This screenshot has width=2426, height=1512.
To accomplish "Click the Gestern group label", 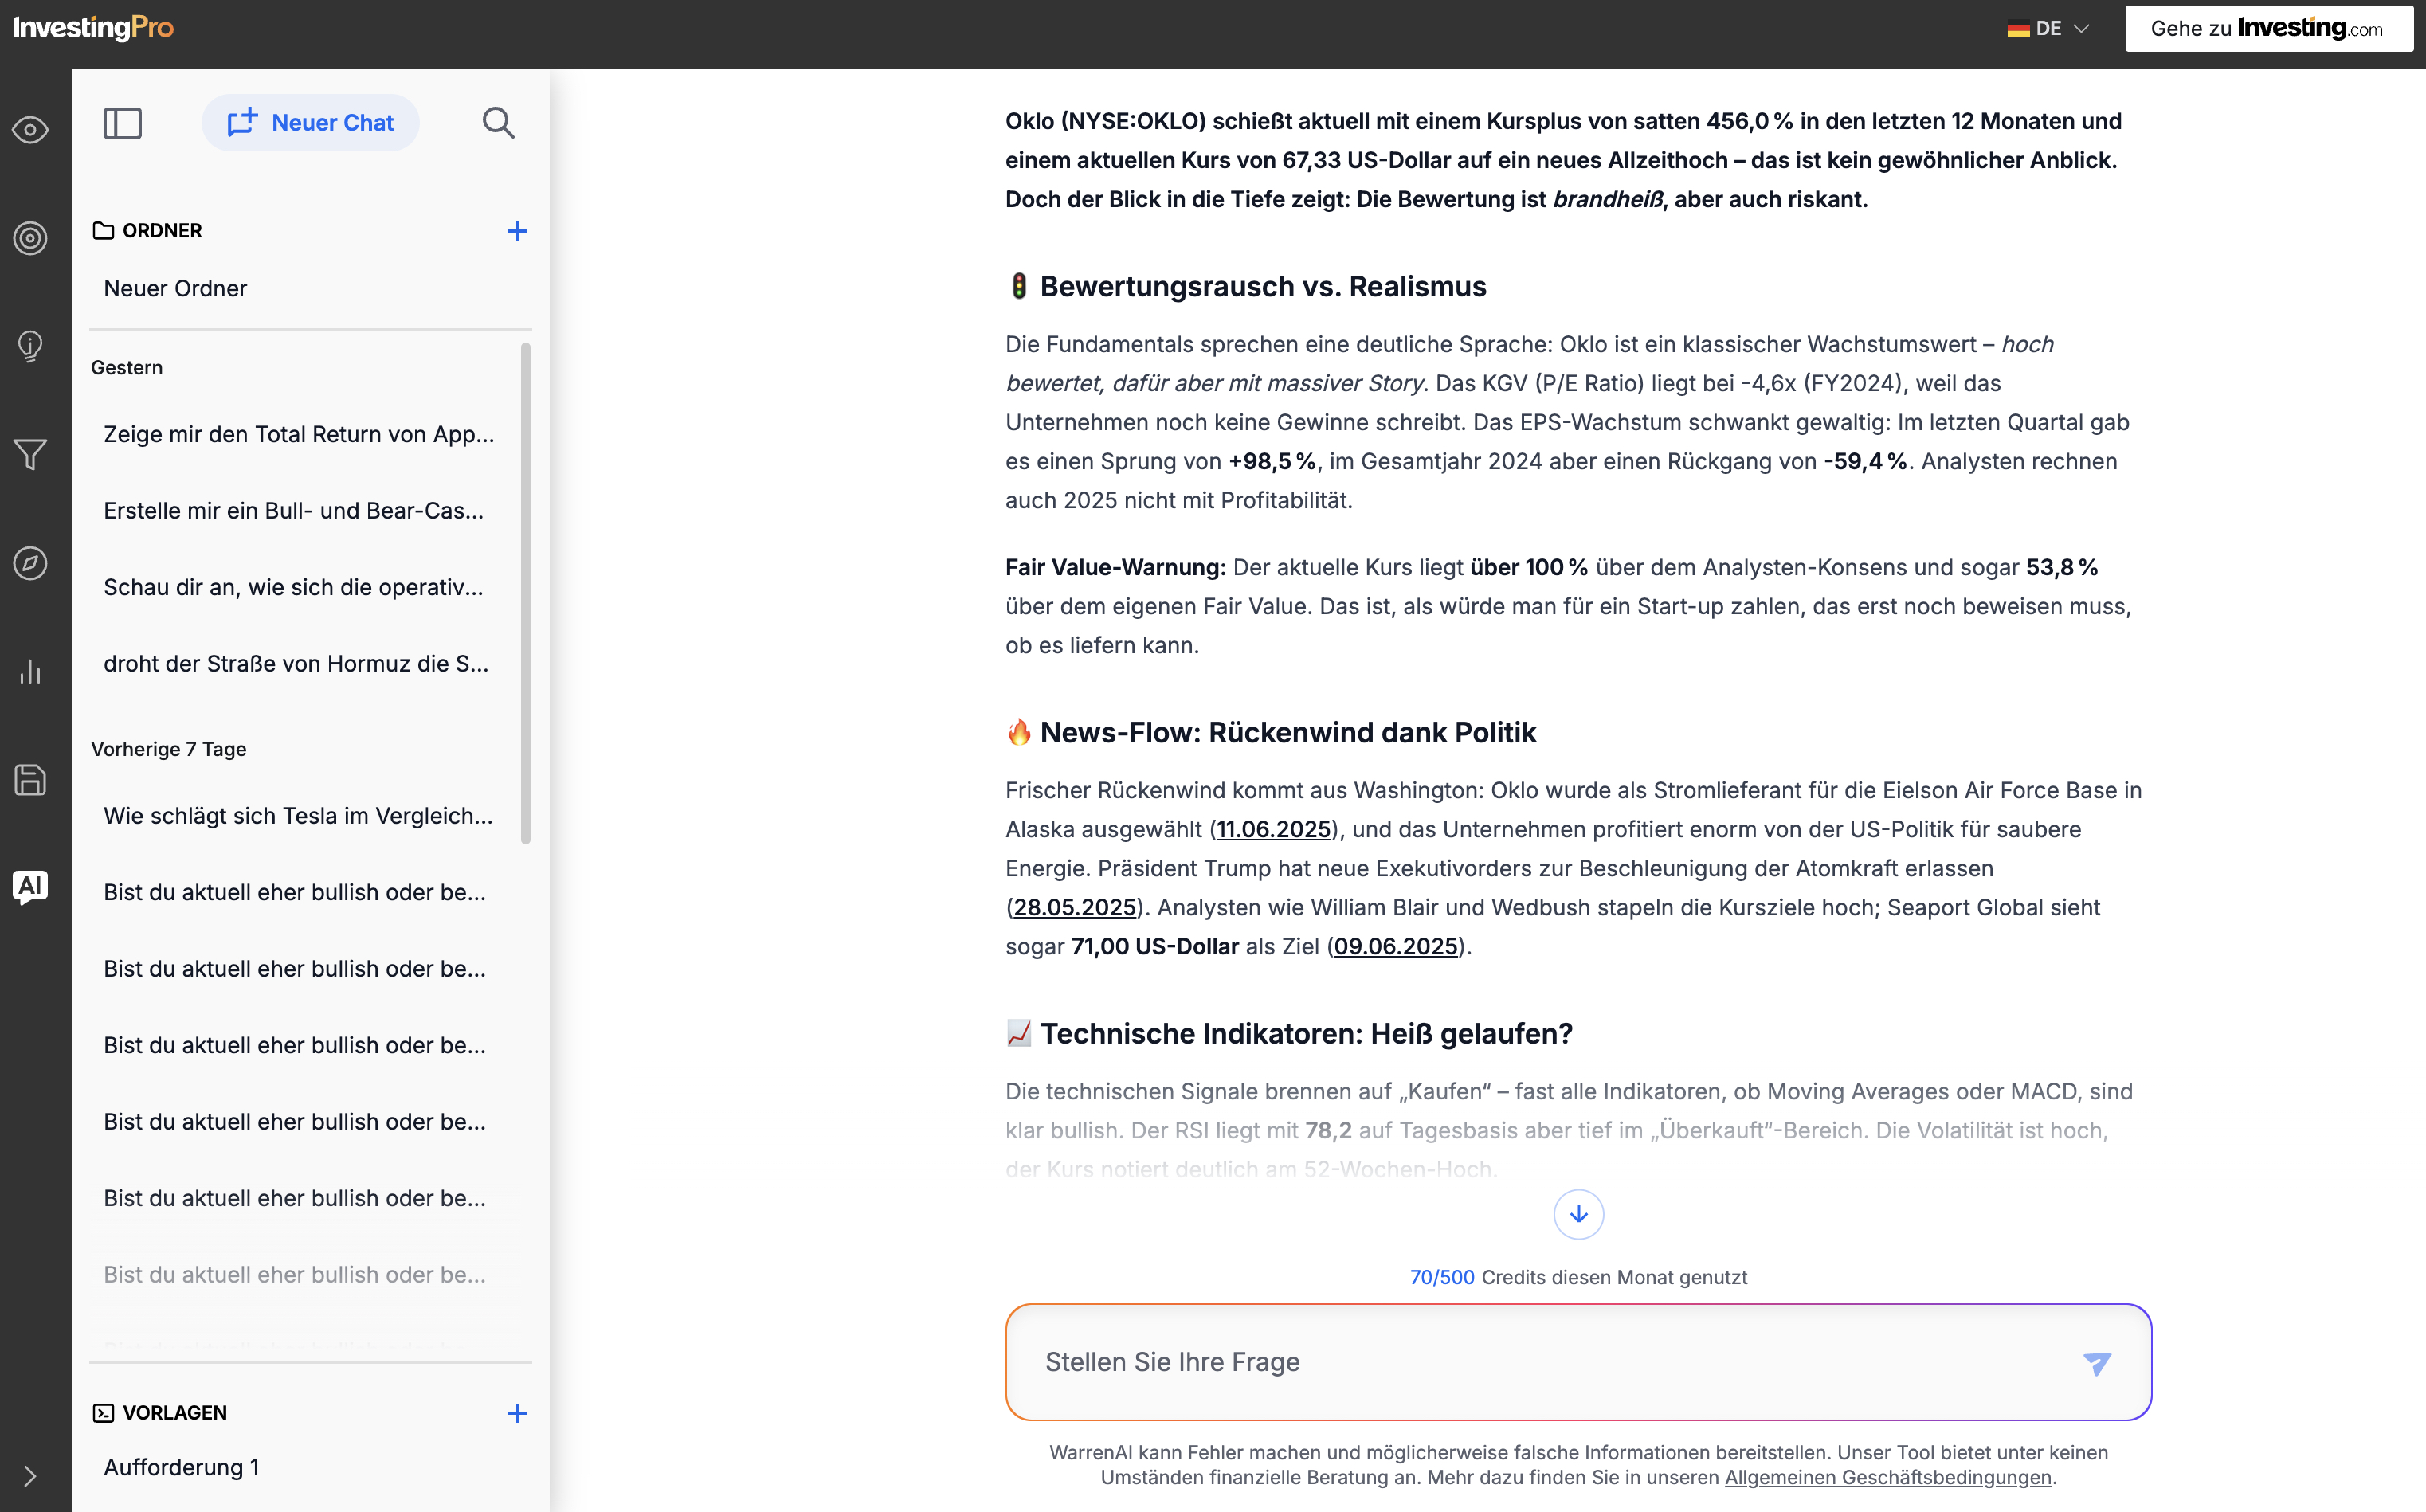I will (127, 368).
